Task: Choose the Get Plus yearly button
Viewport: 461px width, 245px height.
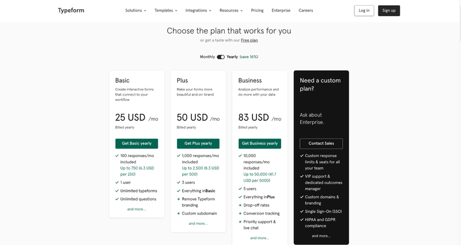Action: point(198,143)
